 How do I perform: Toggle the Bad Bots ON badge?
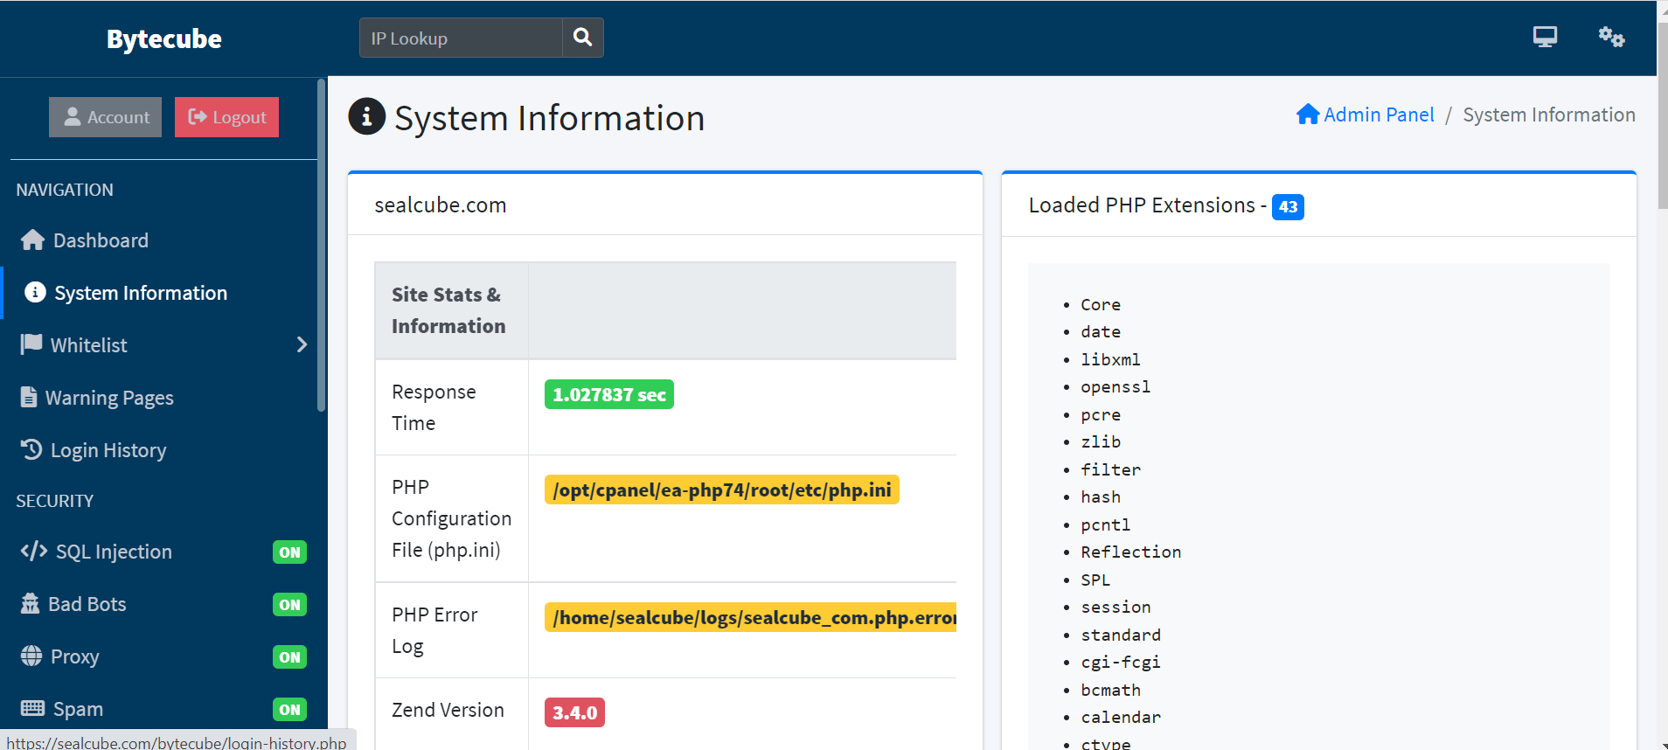pyautogui.click(x=289, y=605)
